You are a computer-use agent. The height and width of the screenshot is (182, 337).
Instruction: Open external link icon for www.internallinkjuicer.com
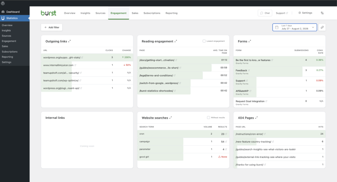[75, 65]
